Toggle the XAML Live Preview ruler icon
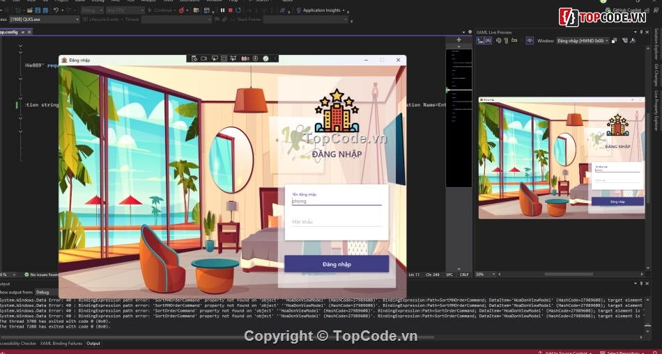The image size is (662, 354). tap(506, 40)
